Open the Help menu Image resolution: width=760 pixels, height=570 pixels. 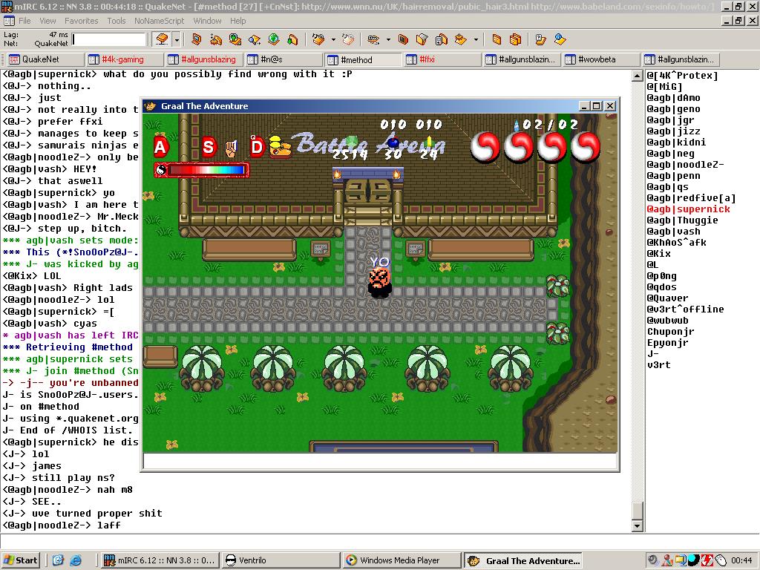coord(238,21)
